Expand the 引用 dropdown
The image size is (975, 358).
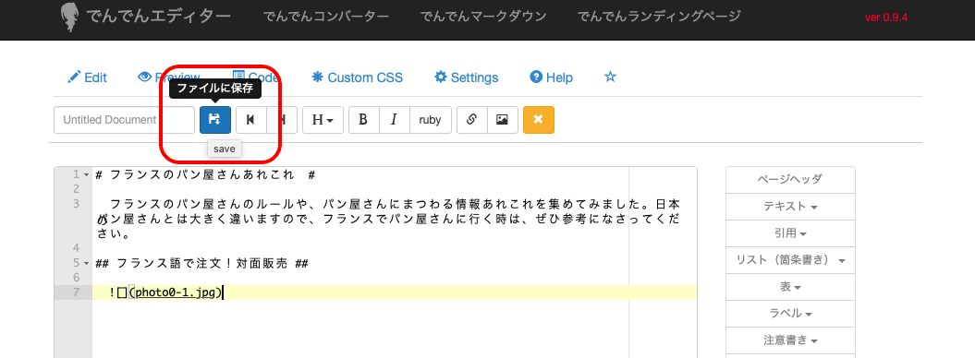[790, 233]
